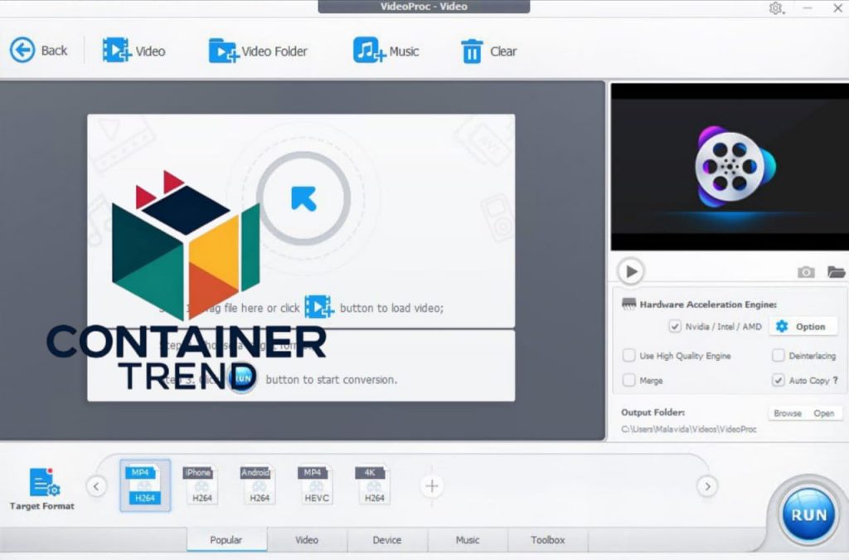Viewport: 849px width, 560px height.
Task: Toggle Nvidia / Intel / AMD checkbox
Action: pyautogui.click(x=675, y=327)
